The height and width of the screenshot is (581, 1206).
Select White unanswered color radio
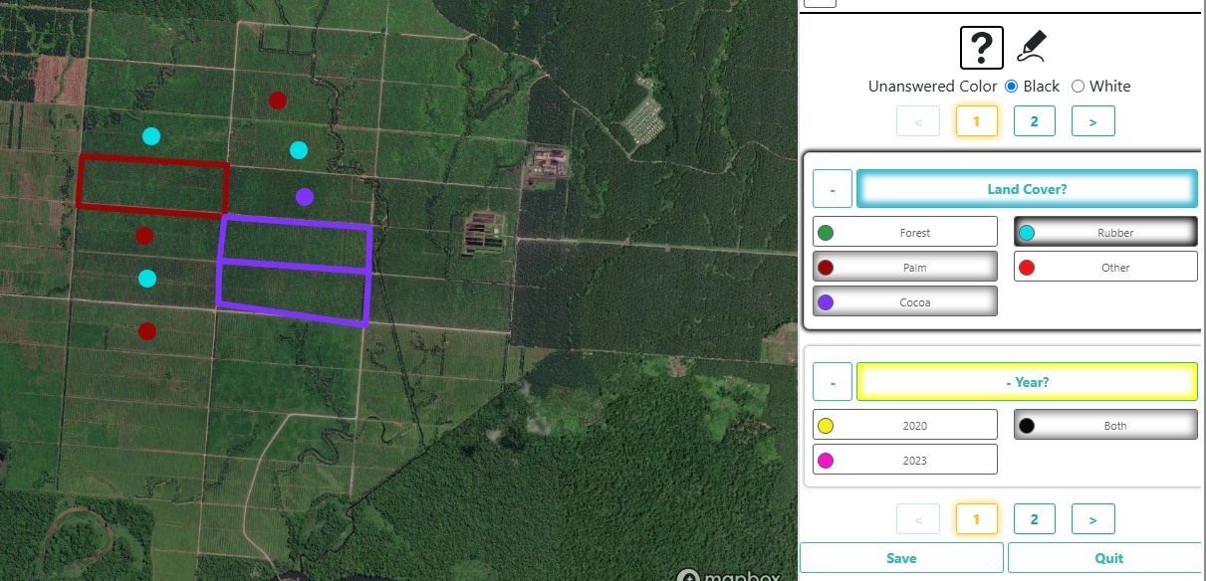[1078, 86]
